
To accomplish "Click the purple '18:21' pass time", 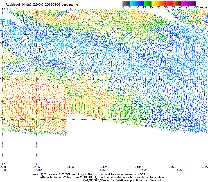I will click(144, 170).
